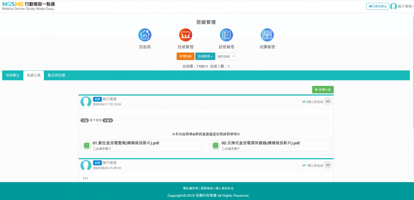414x200 pixels.
Task: Open the three-dots menu on the 2024/04/17 announcement
Action: click(x=328, y=101)
